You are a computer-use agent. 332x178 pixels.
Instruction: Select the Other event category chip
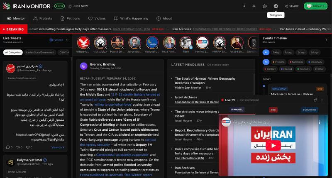[x=319, y=69]
